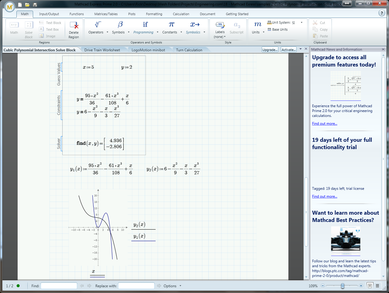The image size is (389, 293).
Task: Click the Activate... button
Action: [289, 50]
